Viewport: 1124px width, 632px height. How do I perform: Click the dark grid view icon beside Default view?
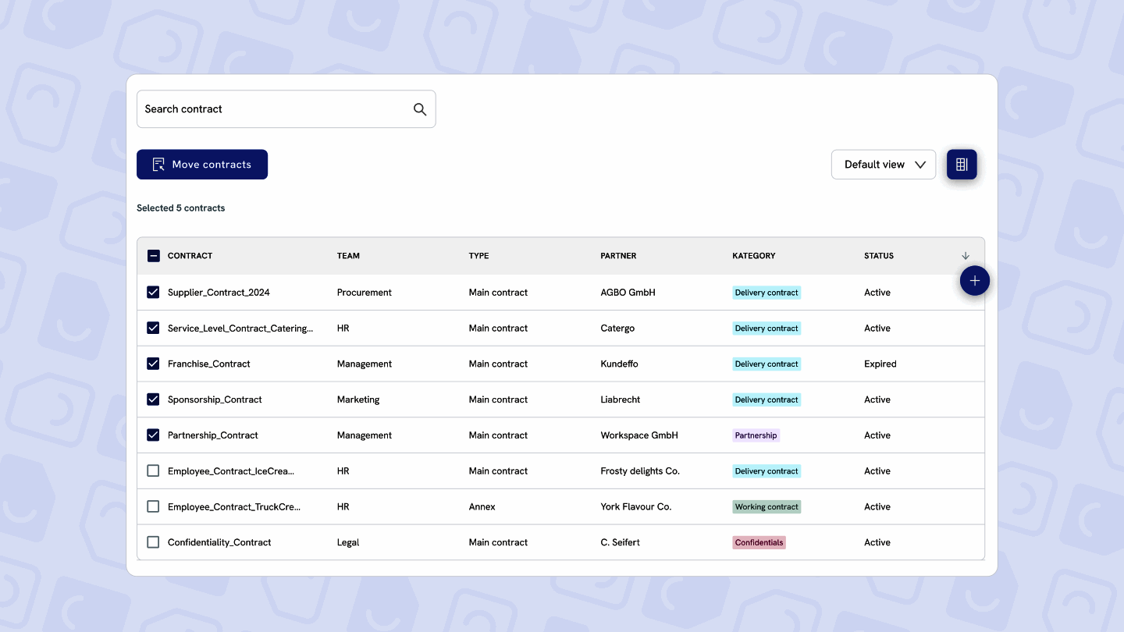[962, 164]
